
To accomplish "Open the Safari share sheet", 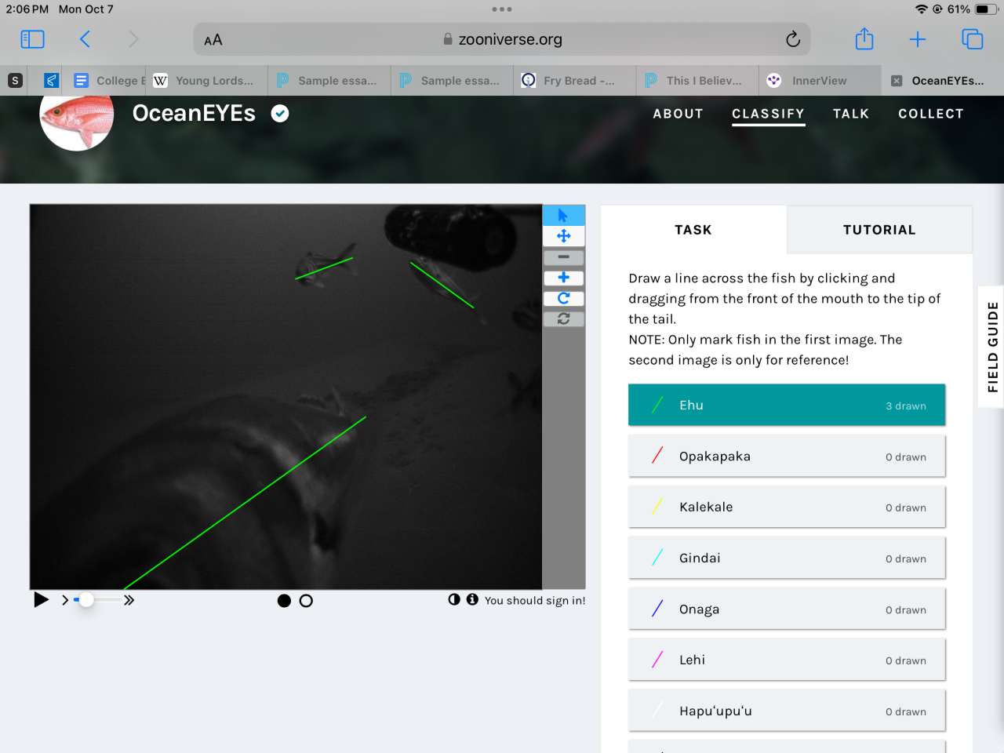I will pyautogui.click(x=864, y=38).
